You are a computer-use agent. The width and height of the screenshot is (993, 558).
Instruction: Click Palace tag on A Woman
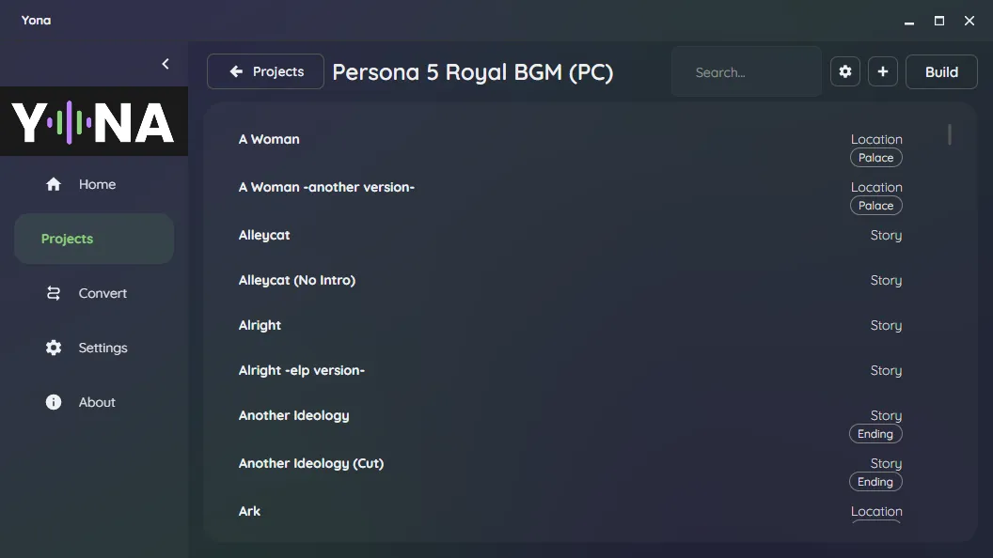point(875,158)
